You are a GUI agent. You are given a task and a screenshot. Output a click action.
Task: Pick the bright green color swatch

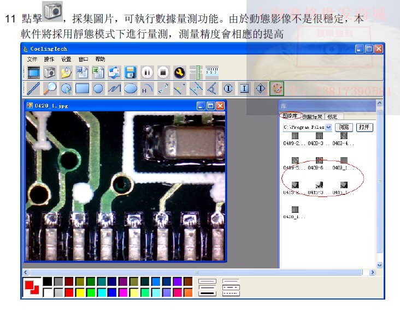tap(91, 292)
